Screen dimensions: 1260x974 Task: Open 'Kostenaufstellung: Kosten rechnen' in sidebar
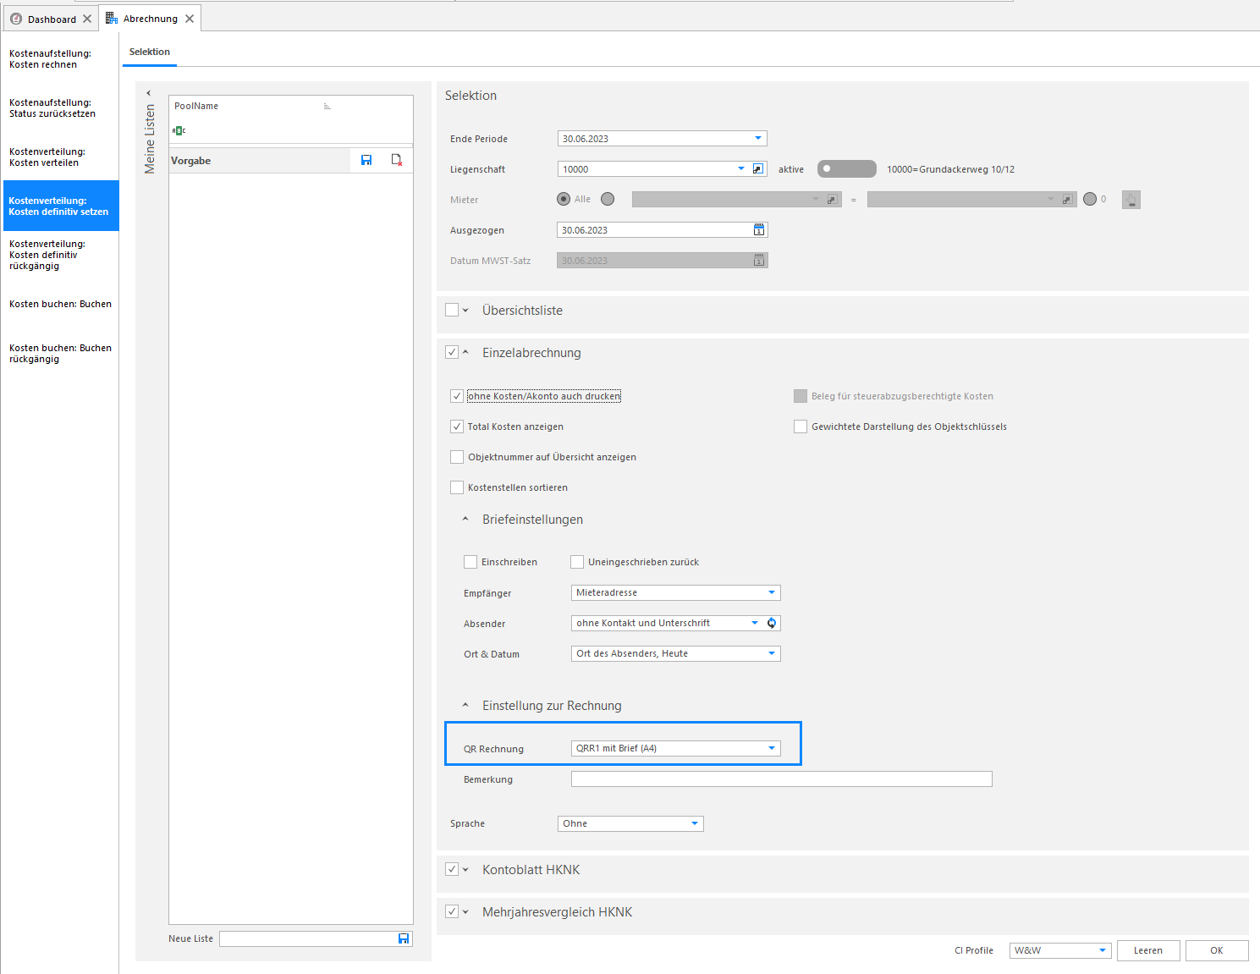(x=59, y=59)
